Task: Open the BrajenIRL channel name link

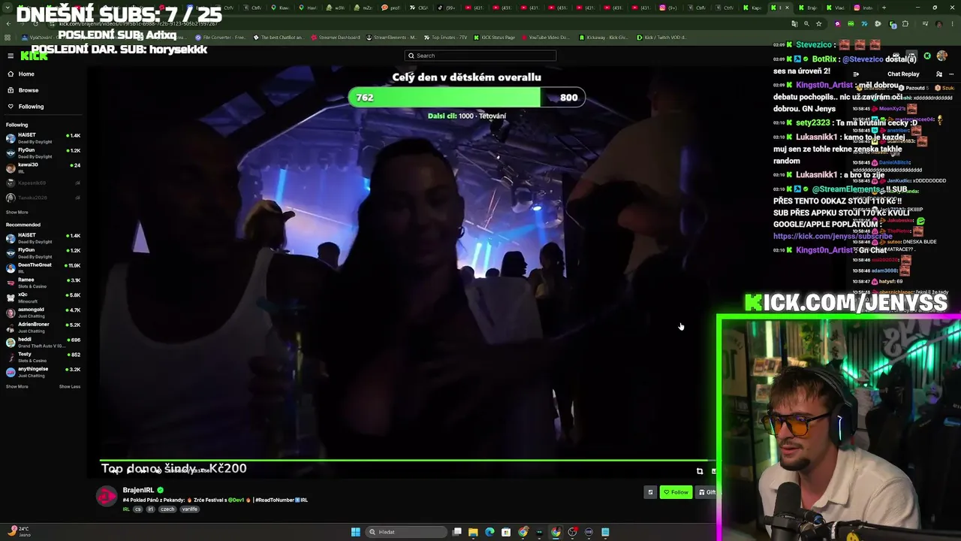Action: 138,490
